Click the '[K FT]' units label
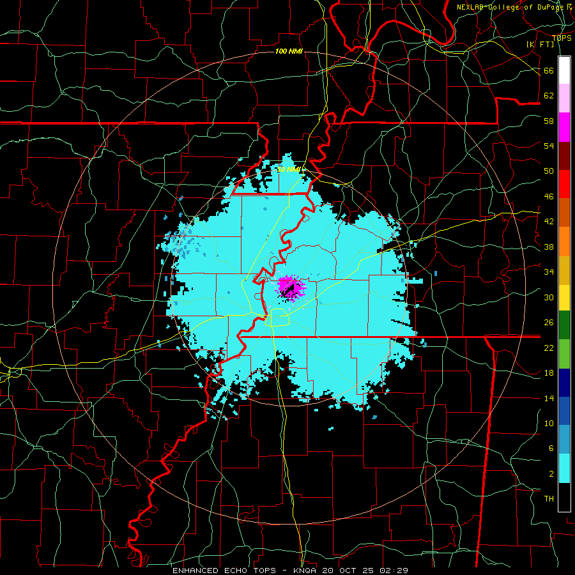 tap(540, 45)
